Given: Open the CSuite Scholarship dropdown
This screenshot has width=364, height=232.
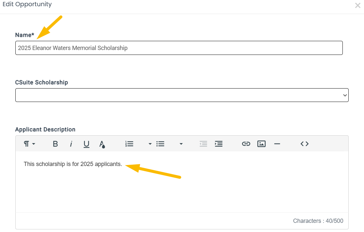Looking at the screenshot, I should click(x=182, y=95).
